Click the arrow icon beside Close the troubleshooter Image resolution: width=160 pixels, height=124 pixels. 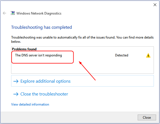[16, 94]
